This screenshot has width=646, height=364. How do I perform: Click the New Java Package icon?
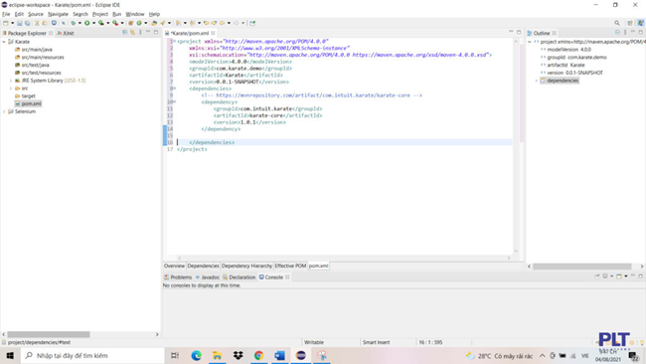[x=131, y=23]
